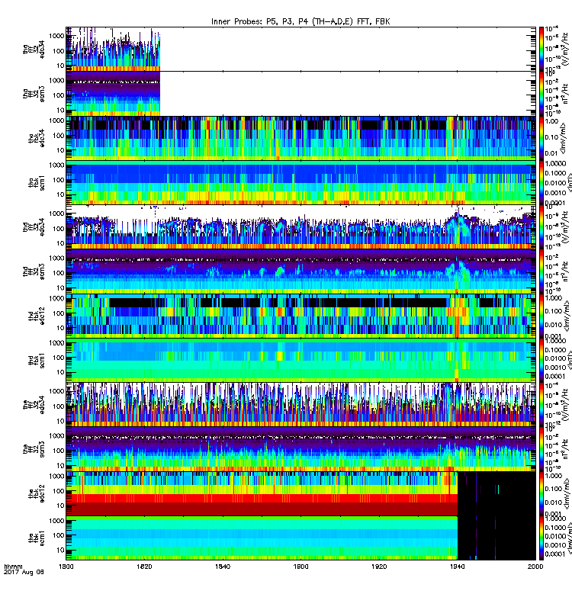Select the 'thd fbk scm1' panel label
The image size is (572, 610).
[x=37, y=361]
